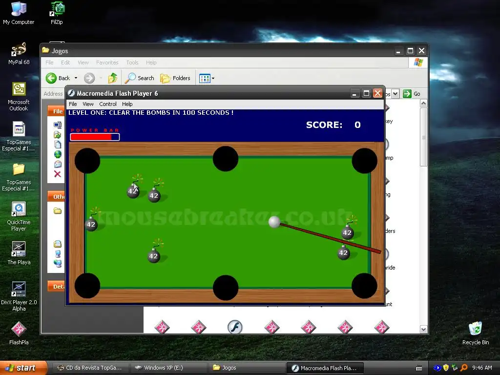
Task: Expand the Back history dropdown arrow
Action: [x=76, y=78]
